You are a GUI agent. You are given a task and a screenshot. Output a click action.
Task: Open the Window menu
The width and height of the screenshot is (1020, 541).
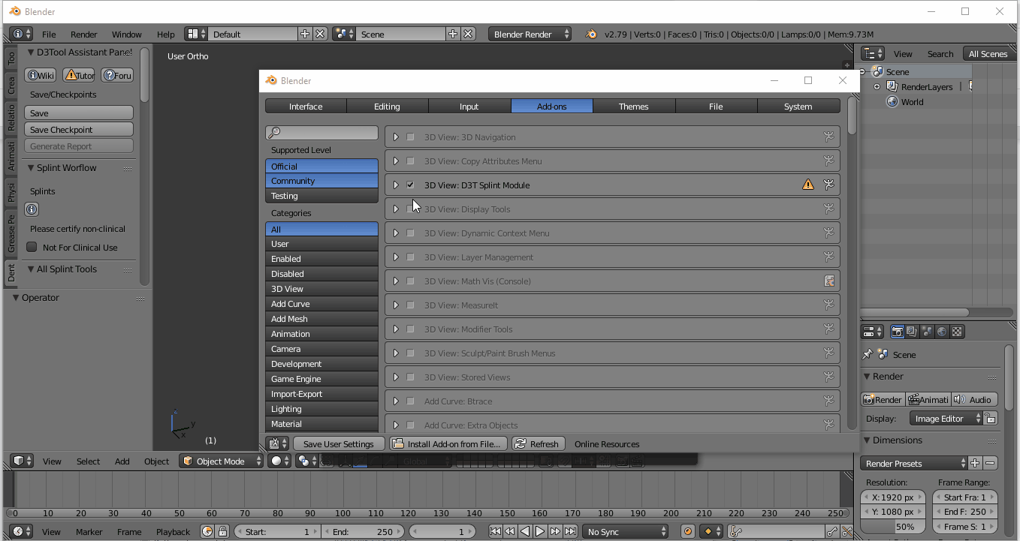[127, 34]
